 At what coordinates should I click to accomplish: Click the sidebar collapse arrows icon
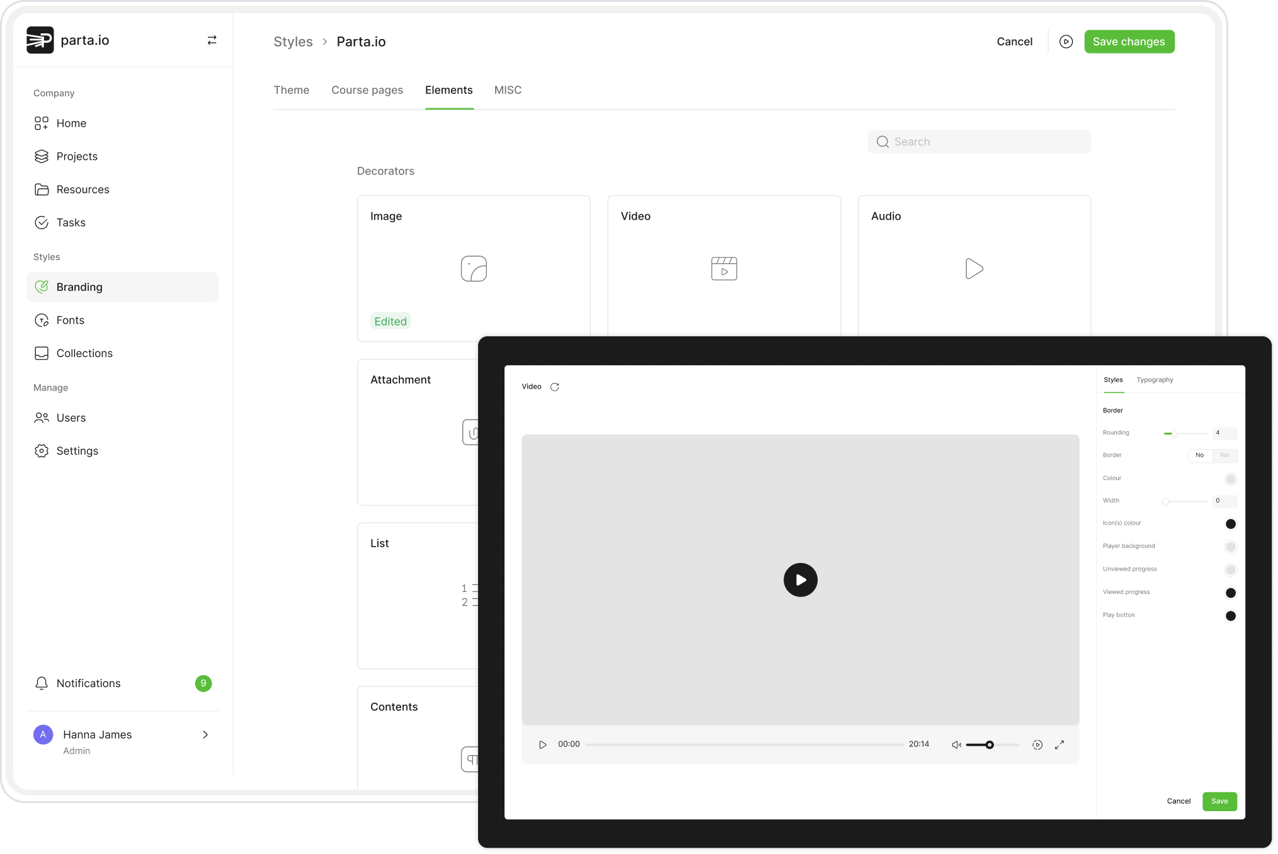[x=212, y=40]
